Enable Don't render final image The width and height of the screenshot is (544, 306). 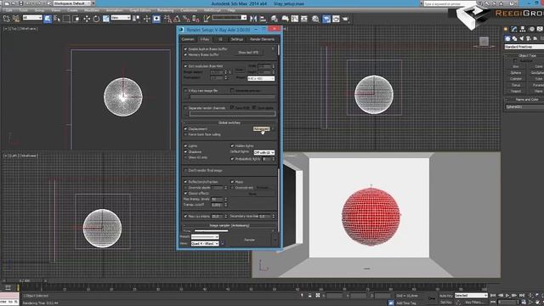point(185,170)
